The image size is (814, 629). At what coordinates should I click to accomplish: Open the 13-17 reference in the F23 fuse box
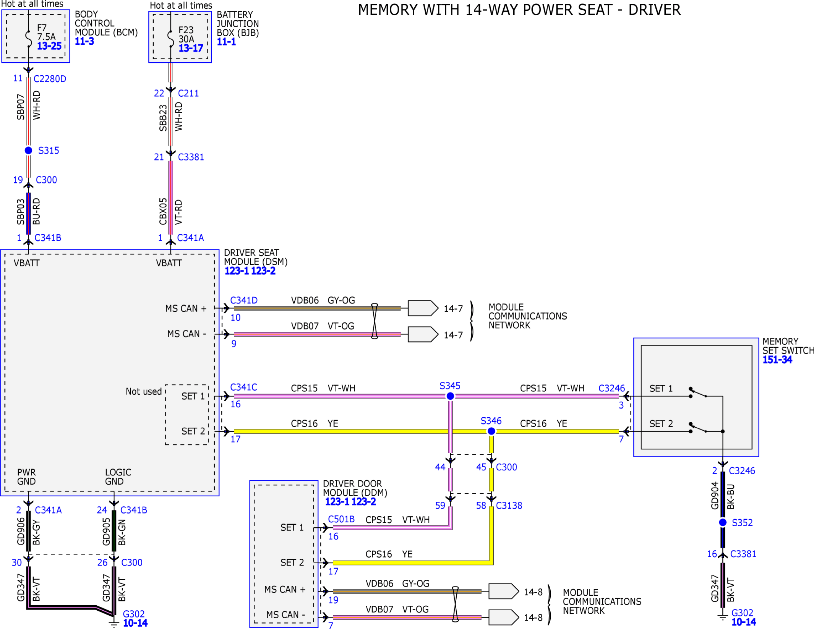click(x=191, y=48)
